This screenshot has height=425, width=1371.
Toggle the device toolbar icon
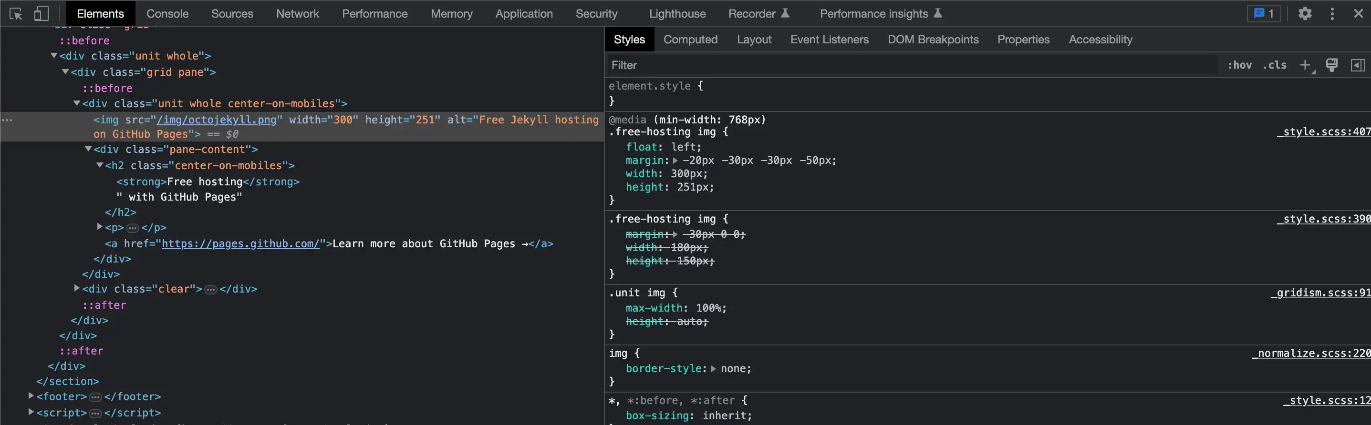tap(41, 14)
